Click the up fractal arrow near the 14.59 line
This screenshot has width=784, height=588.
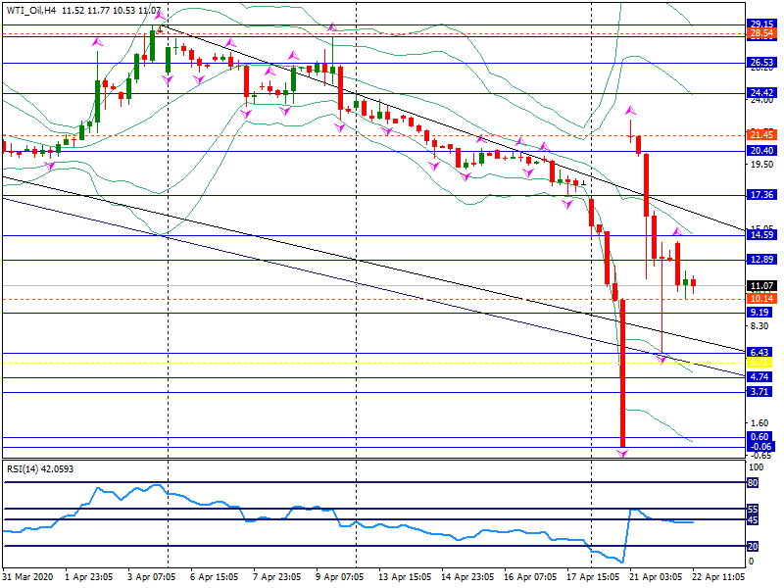click(676, 232)
